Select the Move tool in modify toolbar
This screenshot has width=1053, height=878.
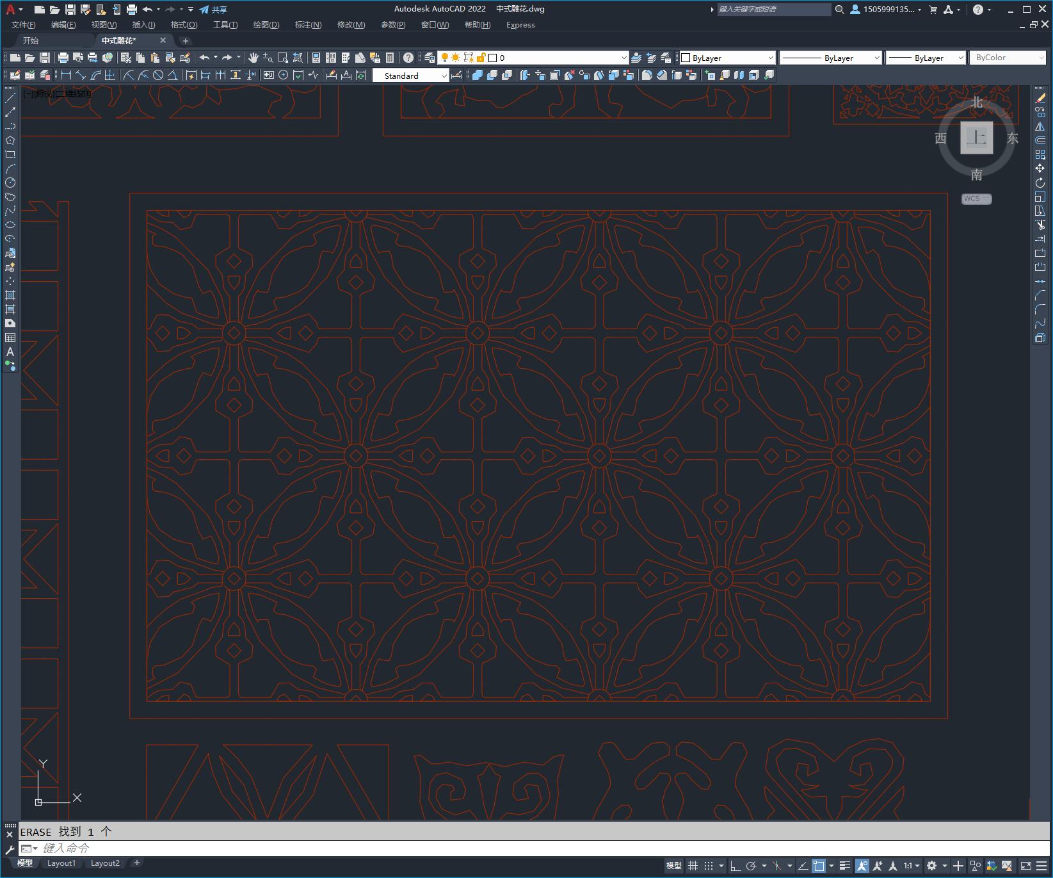[1040, 168]
